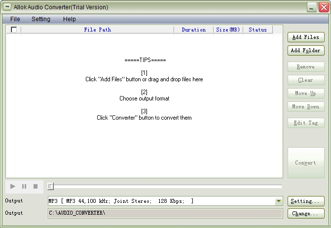Click the Stop playback icon
The height and width of the screenshot is (228, 331).
(x=36, y=187)
